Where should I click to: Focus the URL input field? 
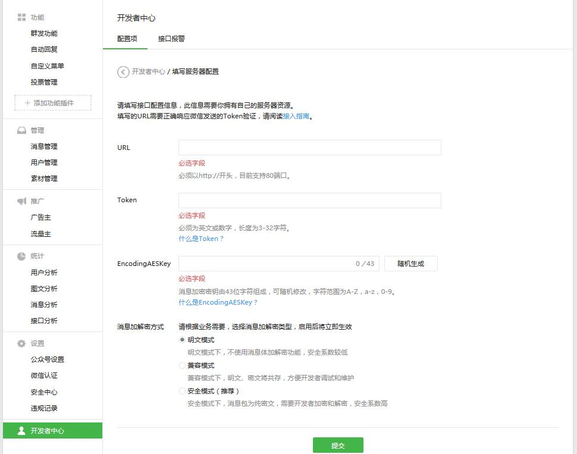tap(310, 148)
